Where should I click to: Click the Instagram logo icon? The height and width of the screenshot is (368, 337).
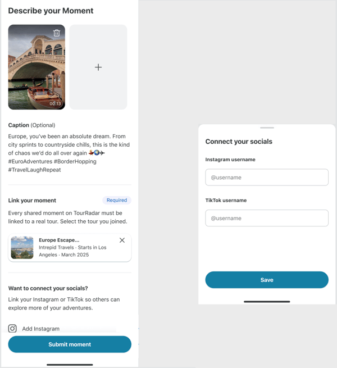[12, 328]
